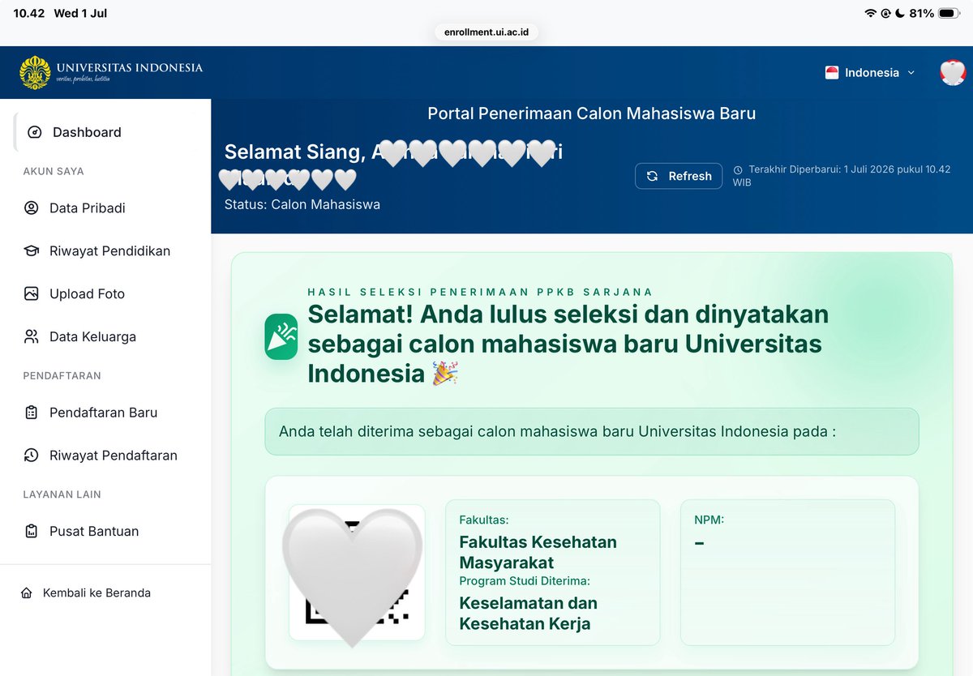
Task: Click the graduation cap icon
Action: [32, 250]
